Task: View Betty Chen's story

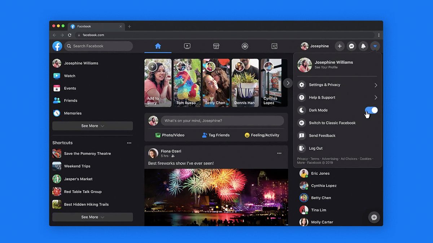Action: coord(216,83)
